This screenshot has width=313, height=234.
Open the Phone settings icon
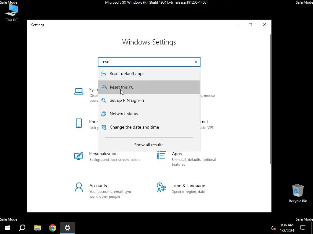(79, 123)
